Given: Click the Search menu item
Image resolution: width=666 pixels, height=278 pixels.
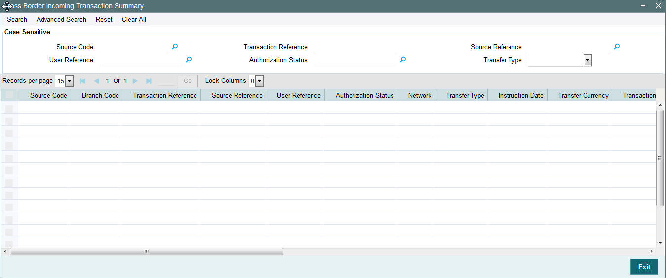Looking at the screenshot, I should click(17, 19).
